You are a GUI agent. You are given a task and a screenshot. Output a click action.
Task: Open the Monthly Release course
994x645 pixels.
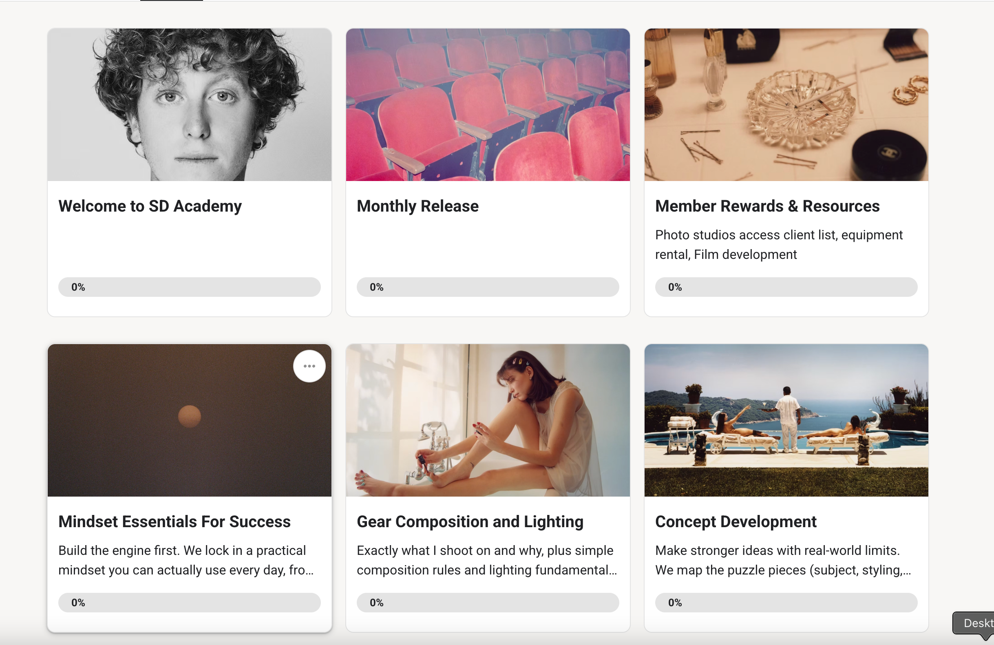tap(417, 205)
